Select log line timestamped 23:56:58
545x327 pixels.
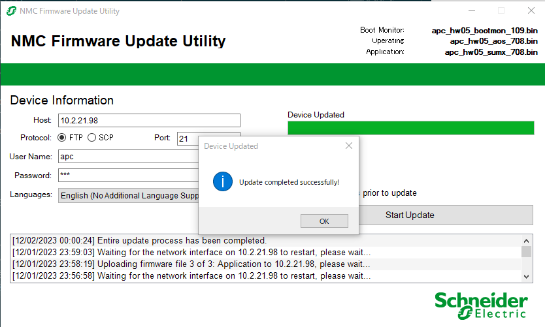click(x=266, y=276)
